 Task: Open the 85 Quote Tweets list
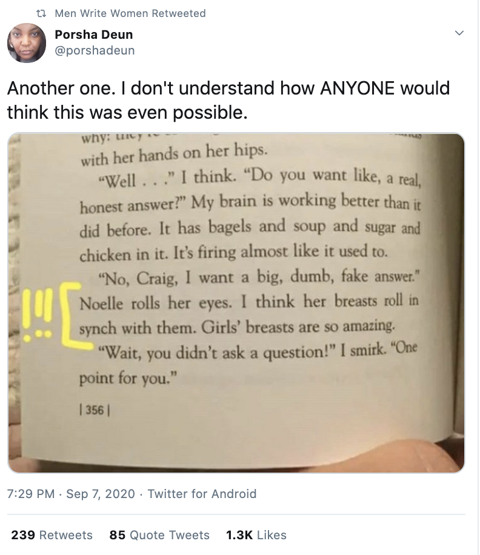click(158, 535)
